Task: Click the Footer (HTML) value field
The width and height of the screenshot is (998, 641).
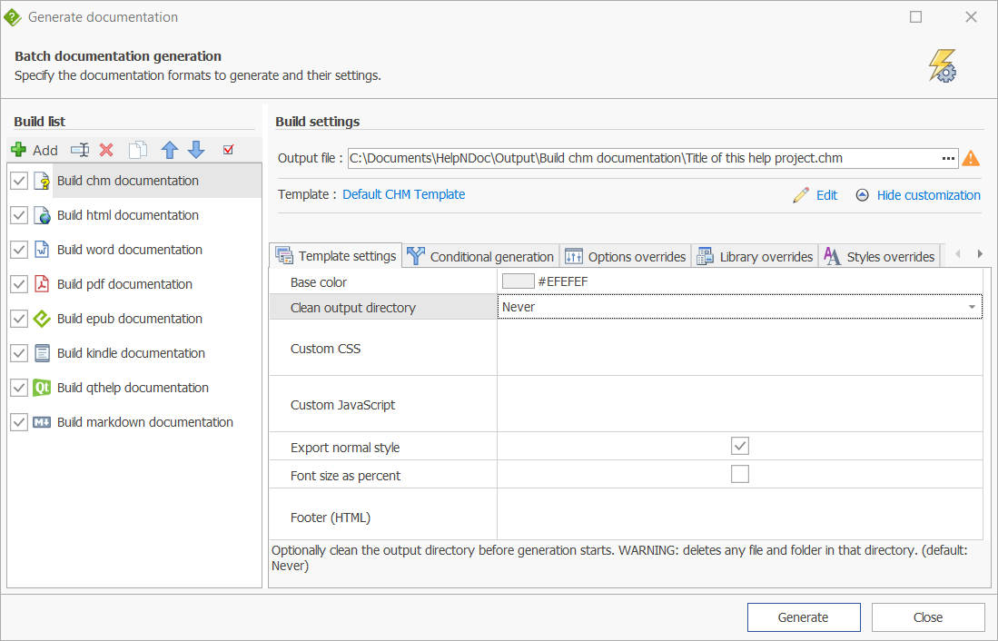Action: pos(739,514)
